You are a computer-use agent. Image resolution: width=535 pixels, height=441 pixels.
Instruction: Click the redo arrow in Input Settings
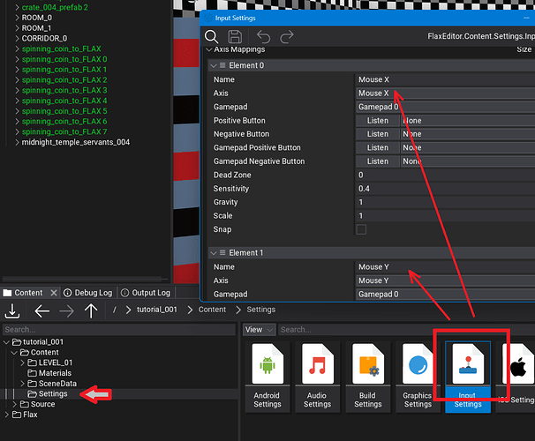click(x=287, y=37)
